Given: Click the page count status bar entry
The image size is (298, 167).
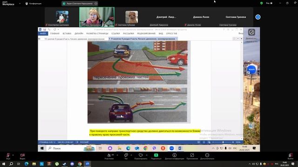Looking at the screenshot, I should coord(47,142).
